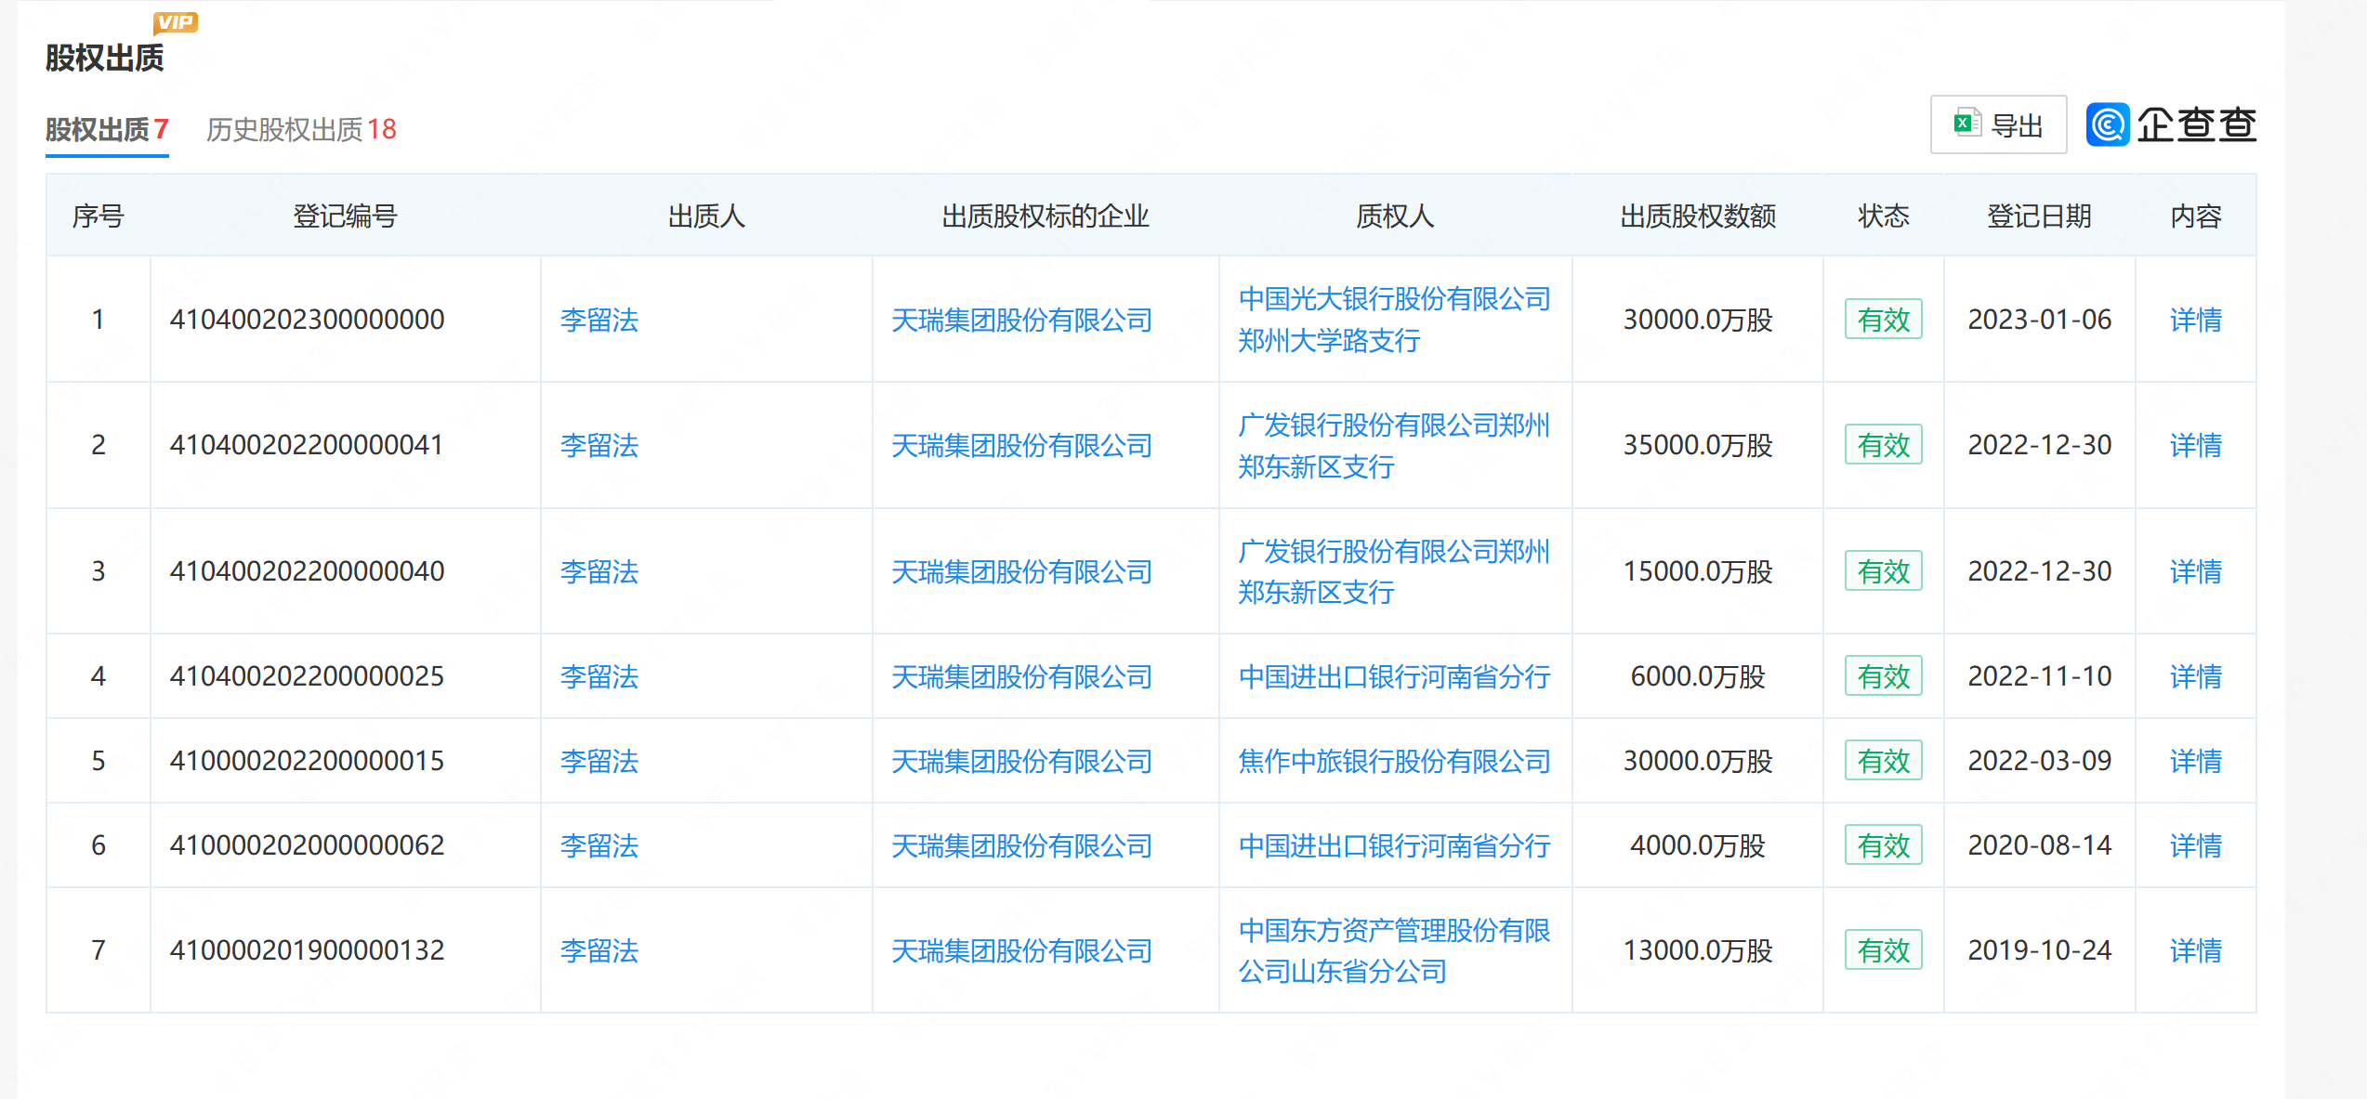This screenshot has height=1099, width=2367.
Task: Switch to 历史股权出质 18 tab
Action: (301, 129)
